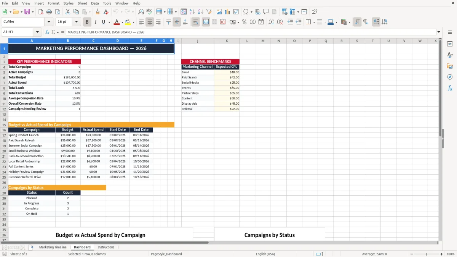Open sidebar Properties panel icon

coord(450,44)
